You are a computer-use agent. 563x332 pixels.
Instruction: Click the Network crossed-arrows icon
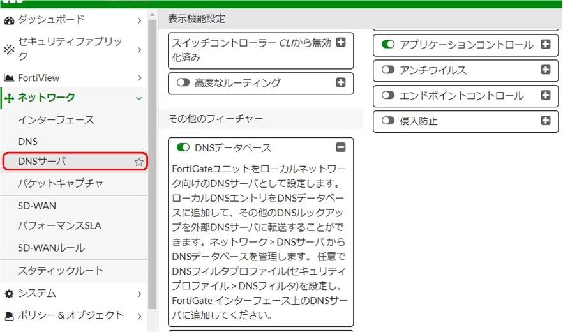9,98
